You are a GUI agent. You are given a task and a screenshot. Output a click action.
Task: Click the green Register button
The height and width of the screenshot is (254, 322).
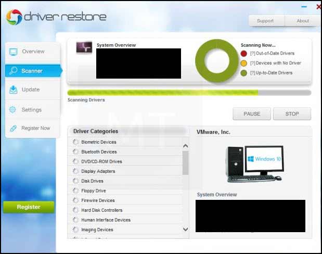(29, 207)
